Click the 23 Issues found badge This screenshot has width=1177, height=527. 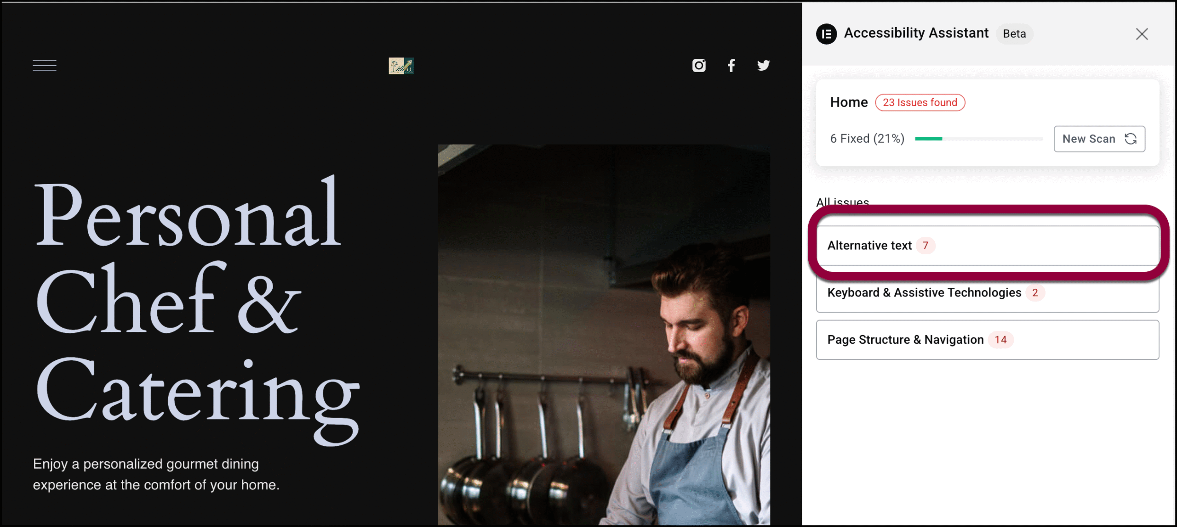tap(920, 102)
